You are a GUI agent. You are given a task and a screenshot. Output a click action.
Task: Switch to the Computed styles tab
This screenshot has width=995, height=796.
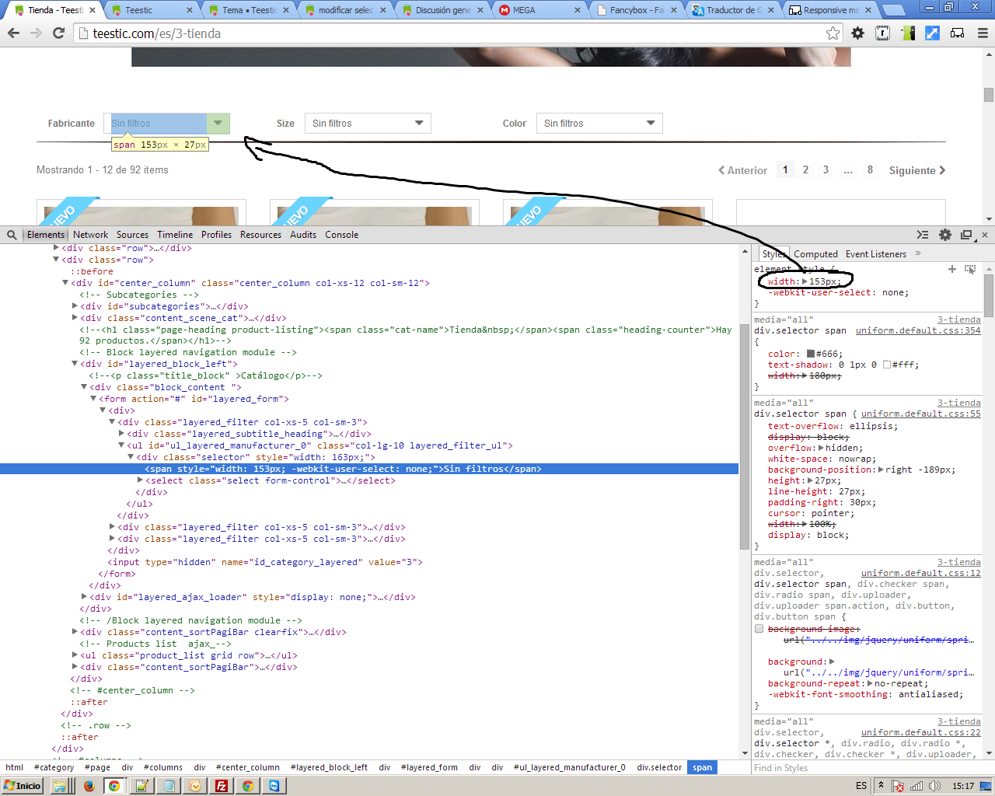pos(815,254)
